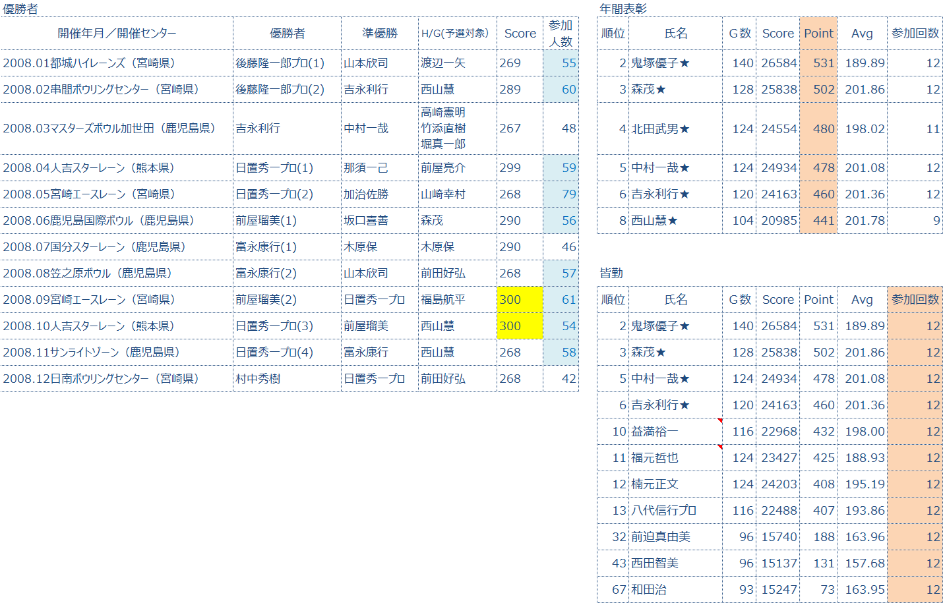Select the 年間表彰 section title
The image size is (943, 603).
(x=623, y=9)
